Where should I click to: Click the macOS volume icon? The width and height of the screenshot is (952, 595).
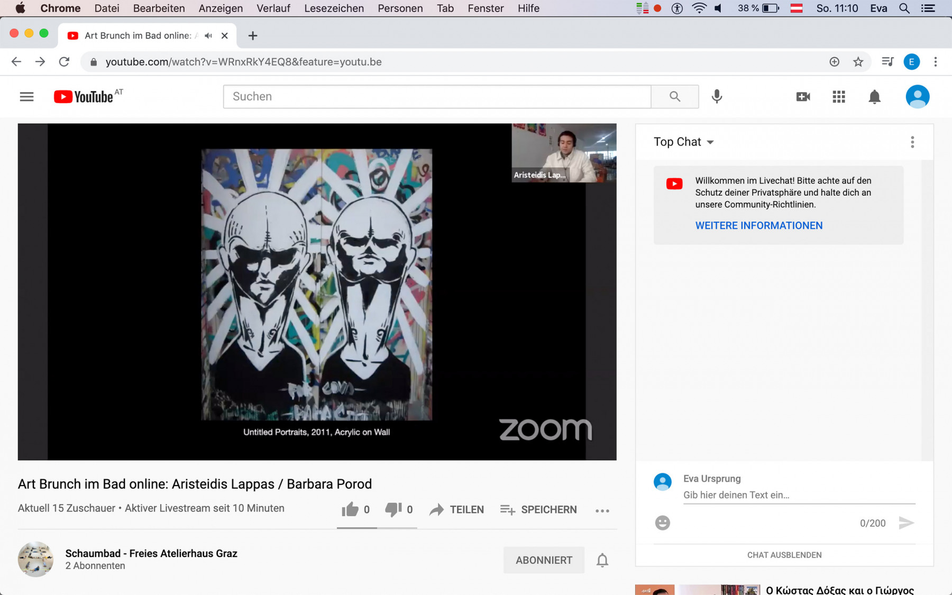click(718, 8)
